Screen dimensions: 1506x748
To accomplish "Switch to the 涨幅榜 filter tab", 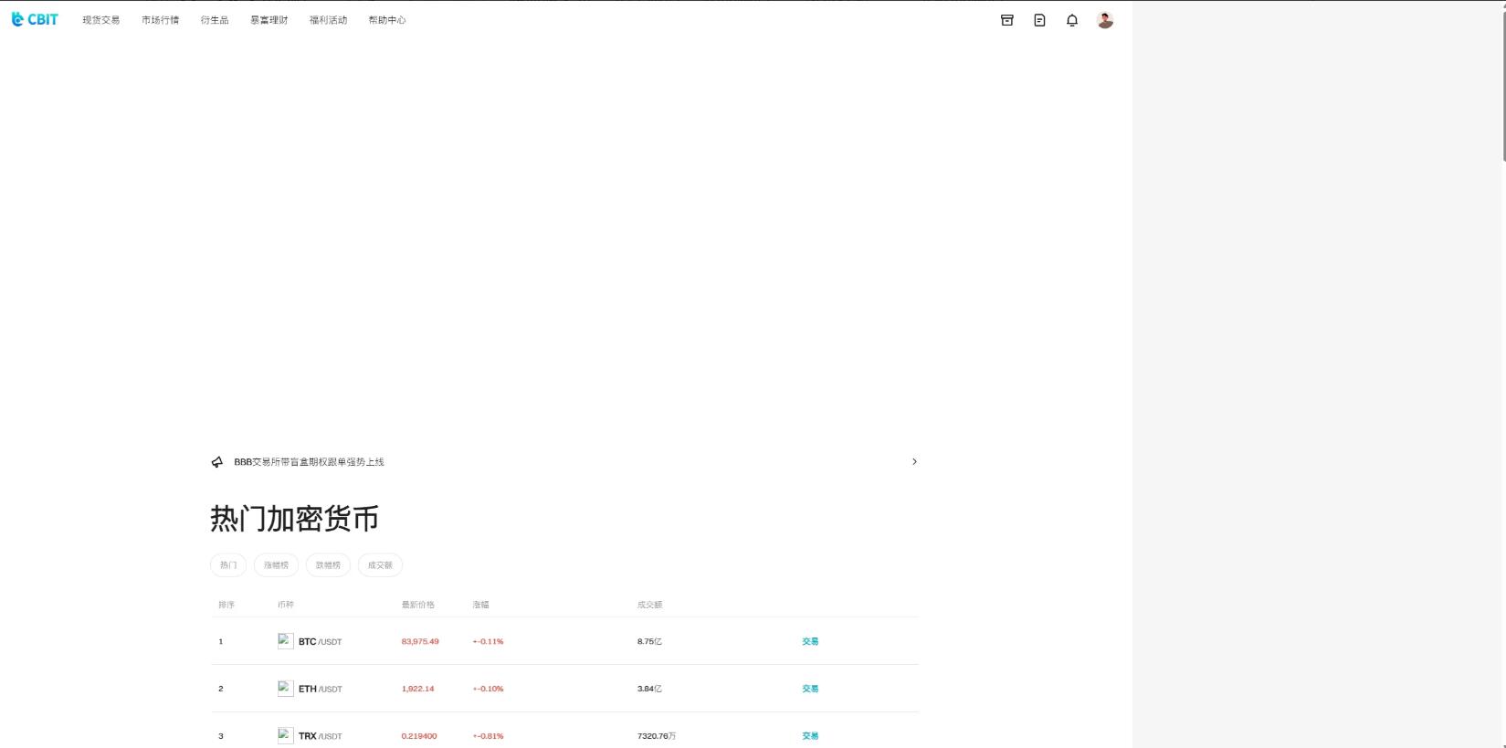I will coord(276,565).
